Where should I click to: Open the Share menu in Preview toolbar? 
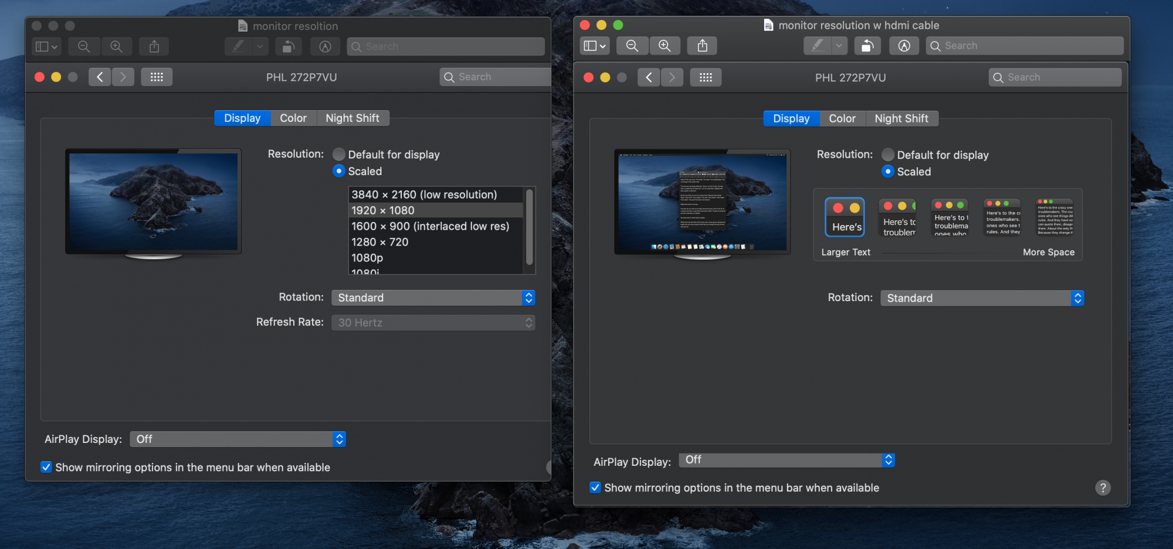pyautogui.click(x=154, y=46)
